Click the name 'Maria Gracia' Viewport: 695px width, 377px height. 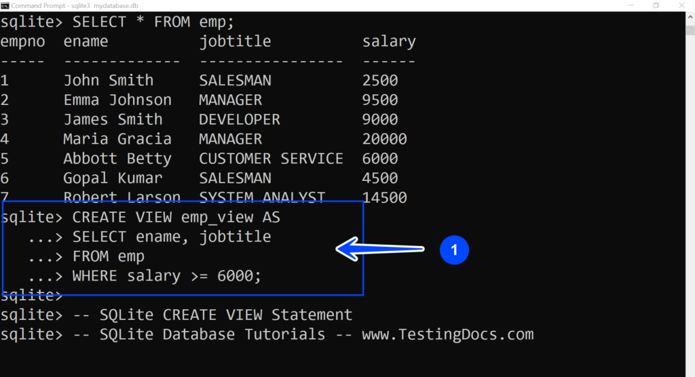pos(117,139)
